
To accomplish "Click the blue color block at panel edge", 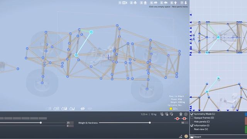I will (x=246, y=114).
